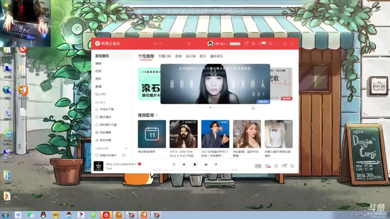Select the 个性推荐 tab
The height and width of the screenshot is (219, 390).
[x=146, y=56]
